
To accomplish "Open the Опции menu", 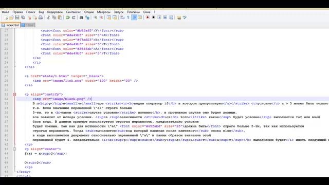I will [x=89, y=12].
